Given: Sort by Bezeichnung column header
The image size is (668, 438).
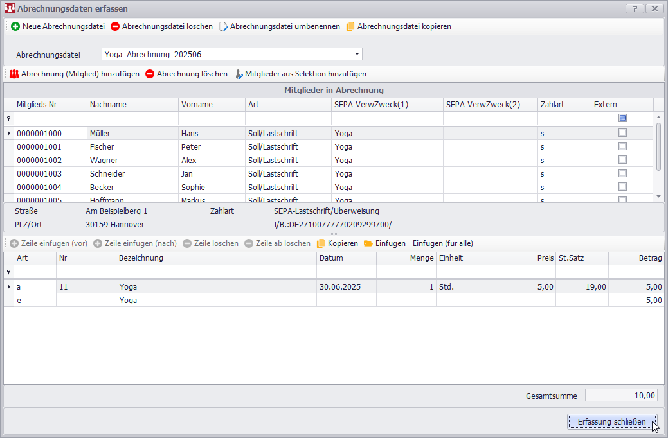Looking at the screenshot, I should pyautogui.click(x=216, y=258).
